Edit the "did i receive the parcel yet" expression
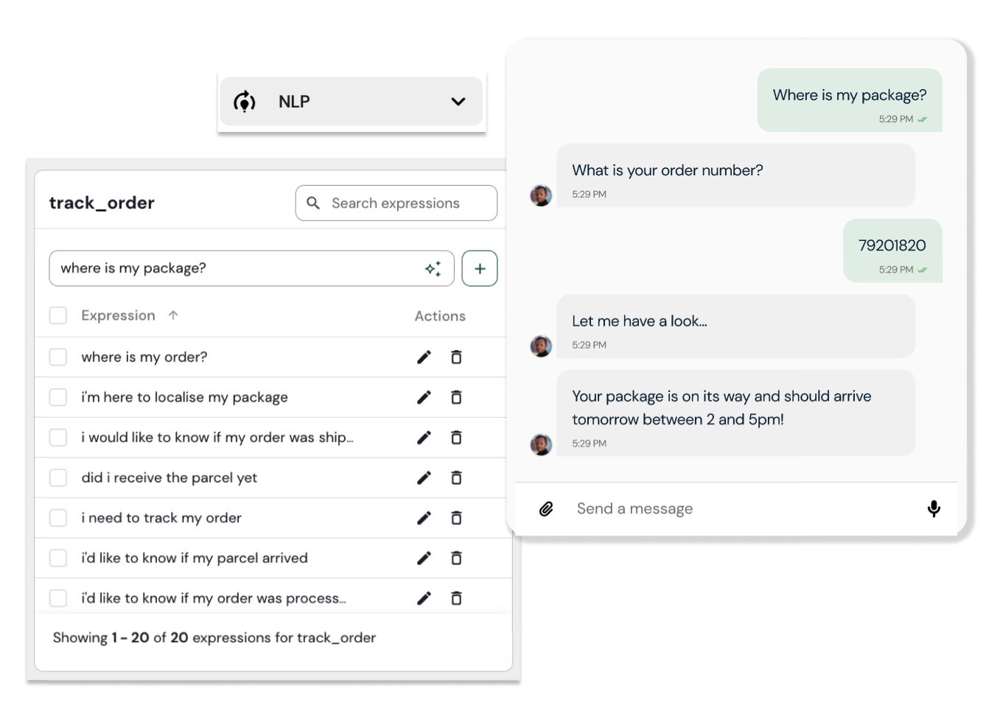The width and height of the screenshot is (1003, 711). pyautogui.click(x=424, y=478)
